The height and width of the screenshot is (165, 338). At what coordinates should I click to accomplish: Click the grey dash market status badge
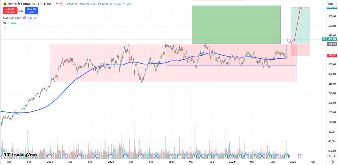click(57, 4)
